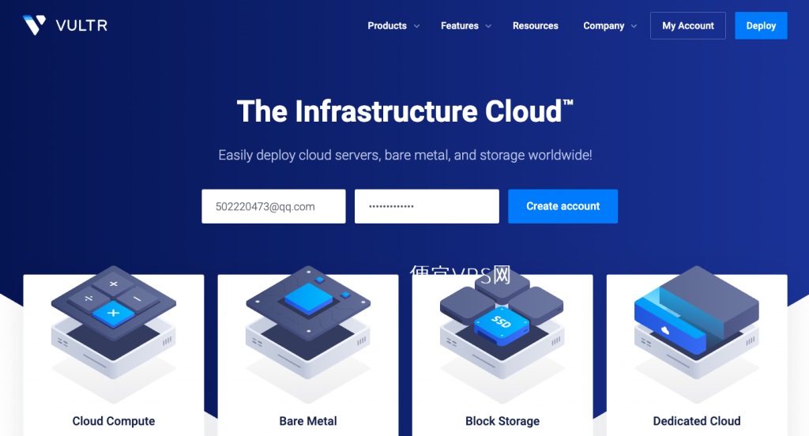Go to the Resources page
Screen dimensions: 809x436
(536, 26)
